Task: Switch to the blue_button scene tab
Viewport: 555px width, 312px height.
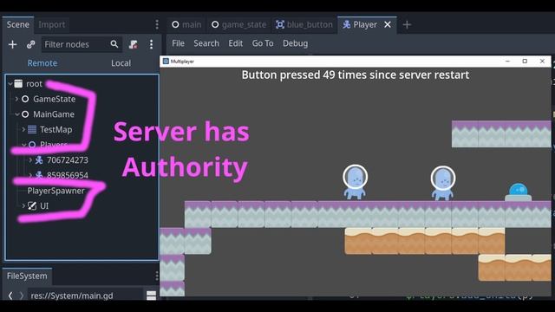Action: (304, 25)
